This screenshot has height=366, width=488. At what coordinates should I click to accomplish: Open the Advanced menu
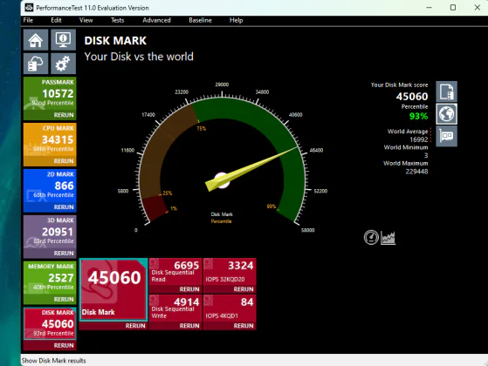pyautogui.click(x=156, y=20)
